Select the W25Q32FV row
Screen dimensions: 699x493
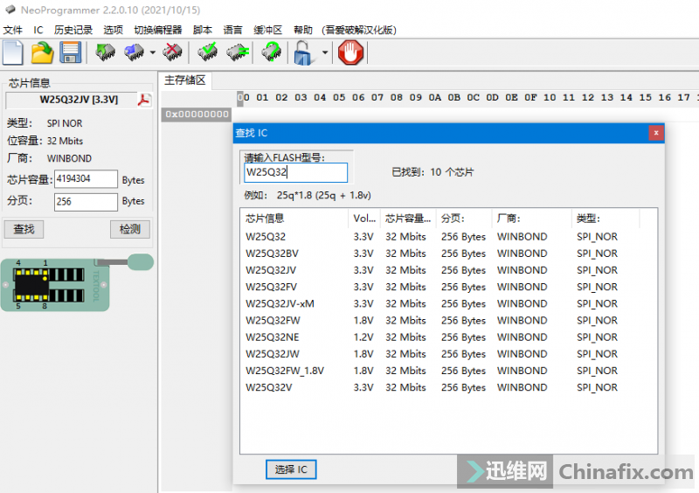point(448,287)
